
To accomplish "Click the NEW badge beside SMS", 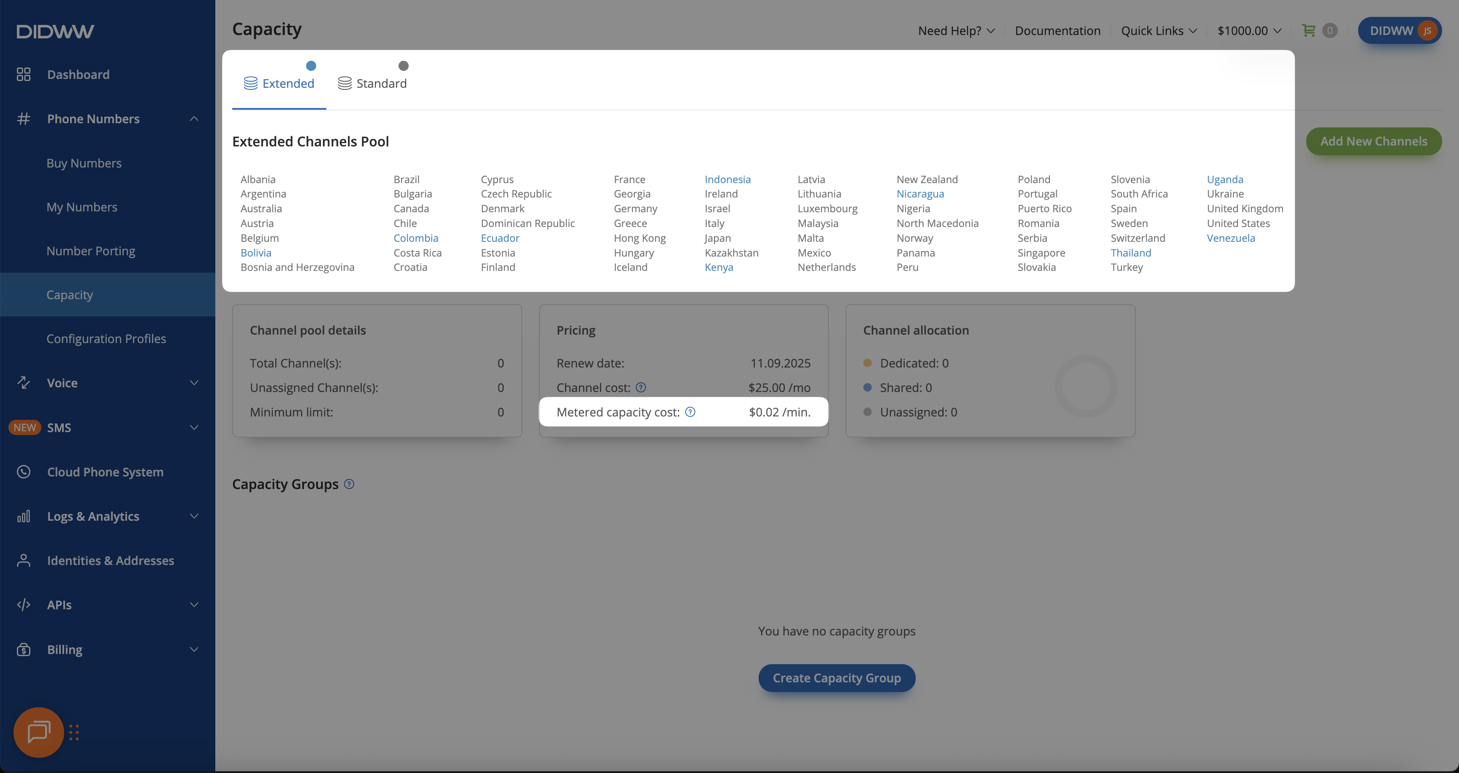I will [24, 427].
